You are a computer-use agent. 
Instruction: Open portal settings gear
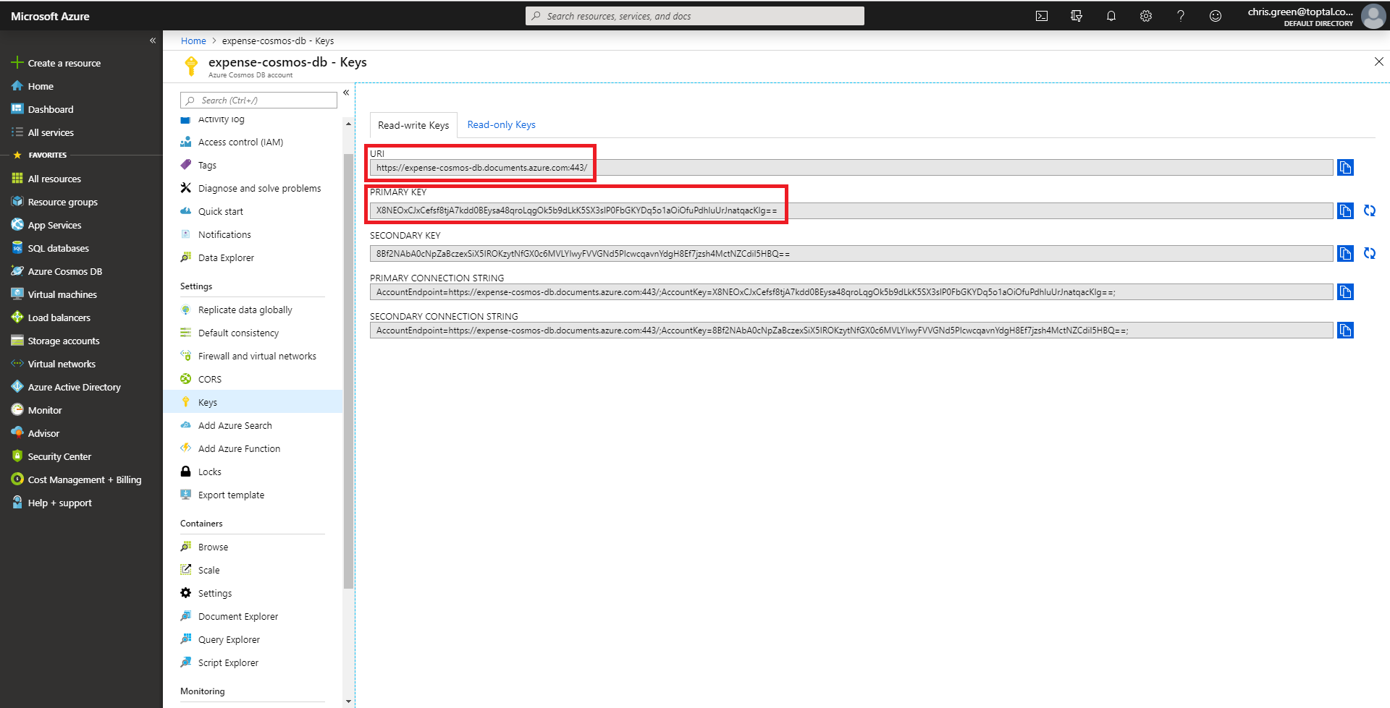(x=1145, y=16)
